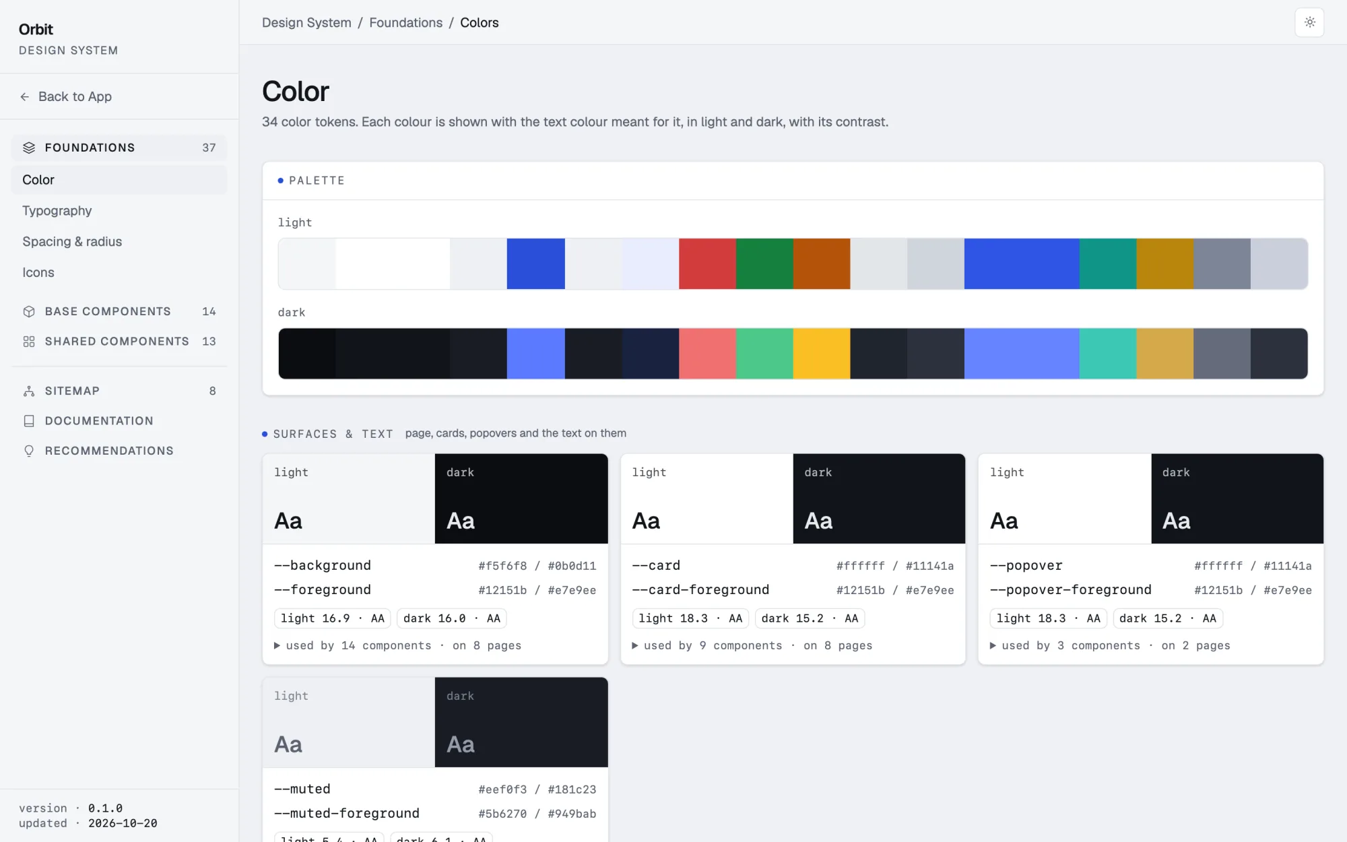1347x842 pixels.
Task: Click the '--muted-foreground' token name
Action: pos(347,814)
